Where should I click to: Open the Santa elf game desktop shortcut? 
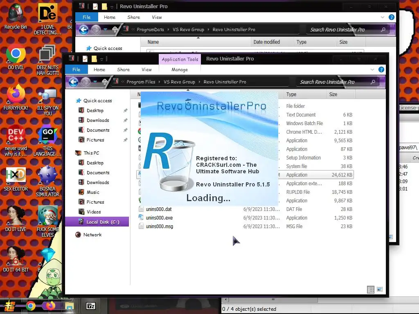pos(47,221)
